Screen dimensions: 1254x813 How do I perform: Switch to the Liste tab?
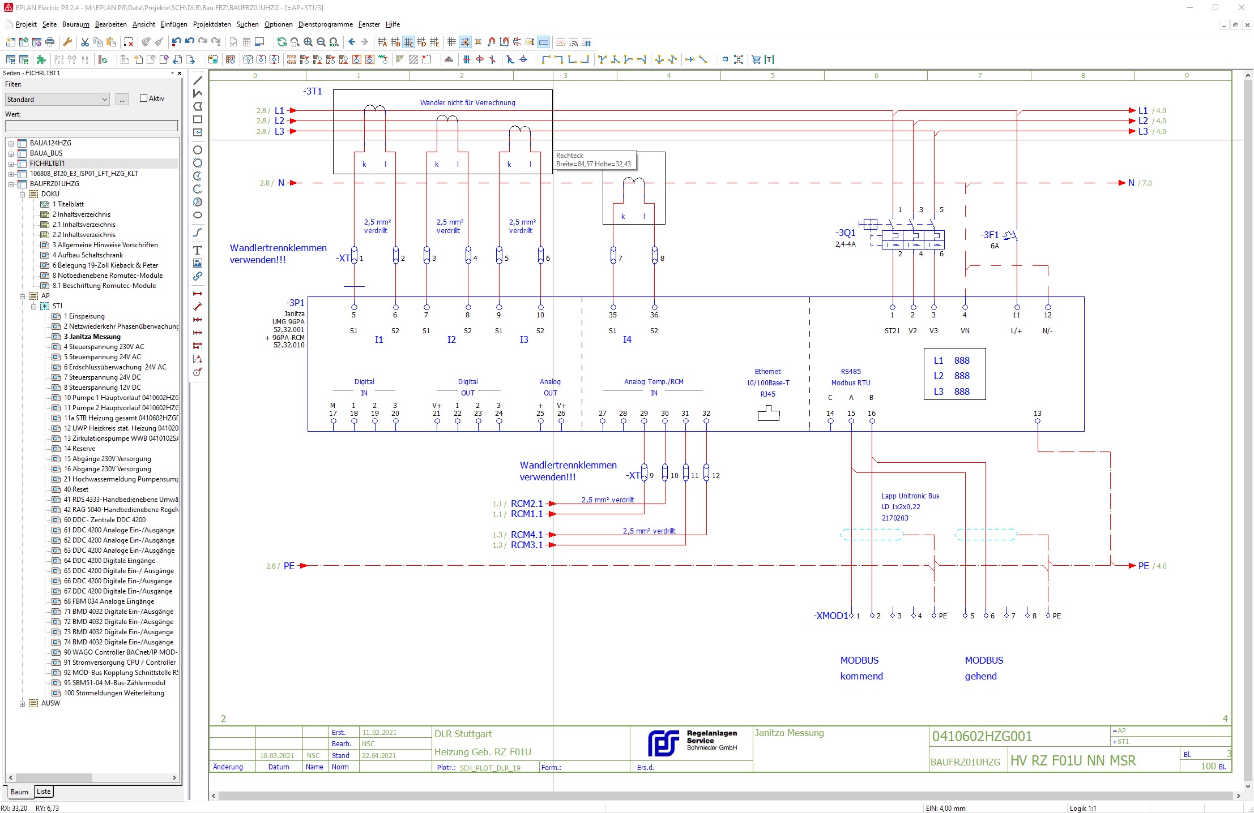pyautogui.click(x=44, y=792)
